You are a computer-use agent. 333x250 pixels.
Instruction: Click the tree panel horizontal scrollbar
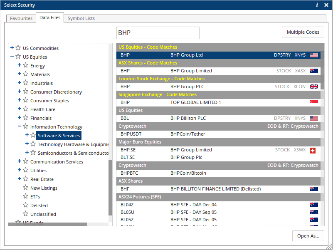tap(47, 224)
